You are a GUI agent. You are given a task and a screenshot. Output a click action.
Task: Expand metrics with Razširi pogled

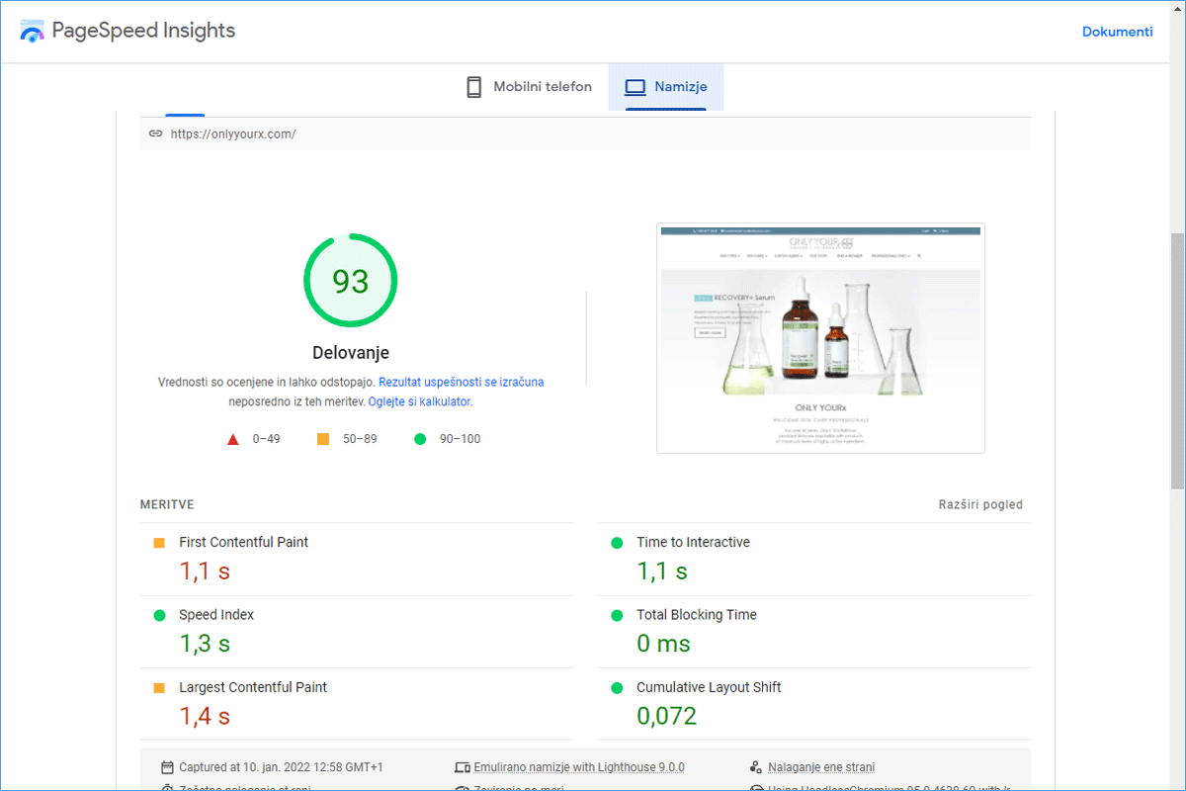pos(979,505)
